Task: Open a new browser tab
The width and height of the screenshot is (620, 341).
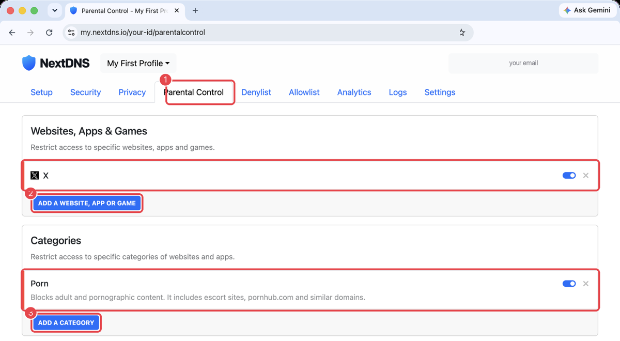Action: coord(195,10)
